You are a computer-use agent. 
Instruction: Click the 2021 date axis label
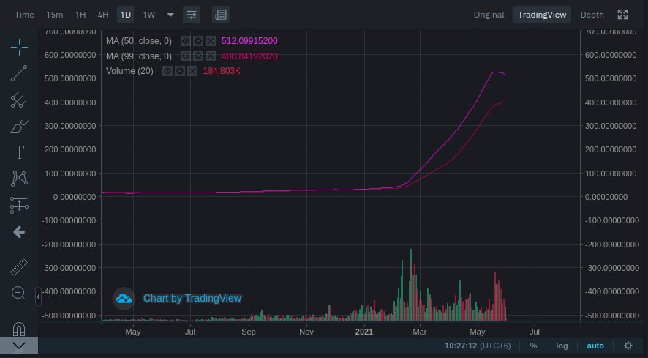364,332
